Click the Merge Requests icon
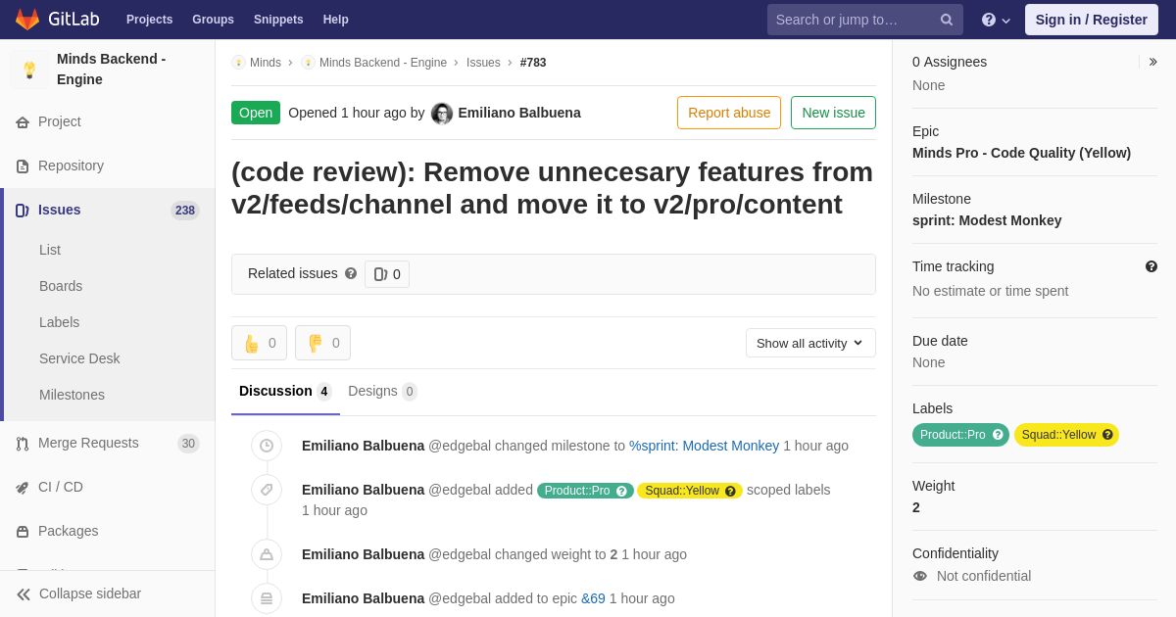The width and height of the screenshot is (1176, 617). tap(23, 444)
